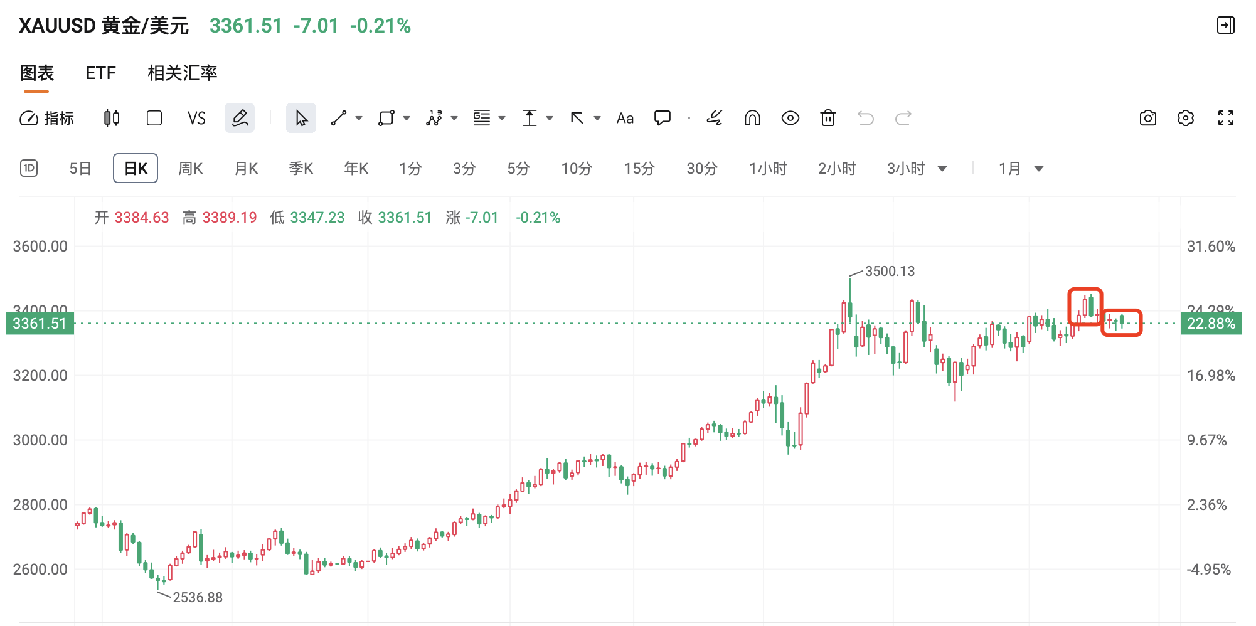The width and height of the screenshot is (1256, 626).
Task: Click the 高 3389.19 high value
Action: tap(220, 218)
